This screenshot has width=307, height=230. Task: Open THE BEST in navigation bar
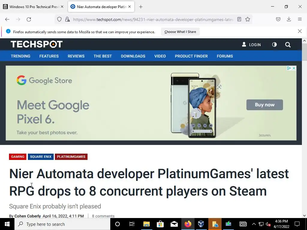pyautogui.click(x=103, y=56)
